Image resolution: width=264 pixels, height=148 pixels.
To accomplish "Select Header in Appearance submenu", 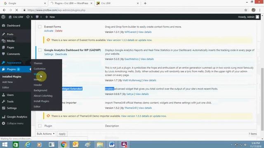I will click(38, 85).
